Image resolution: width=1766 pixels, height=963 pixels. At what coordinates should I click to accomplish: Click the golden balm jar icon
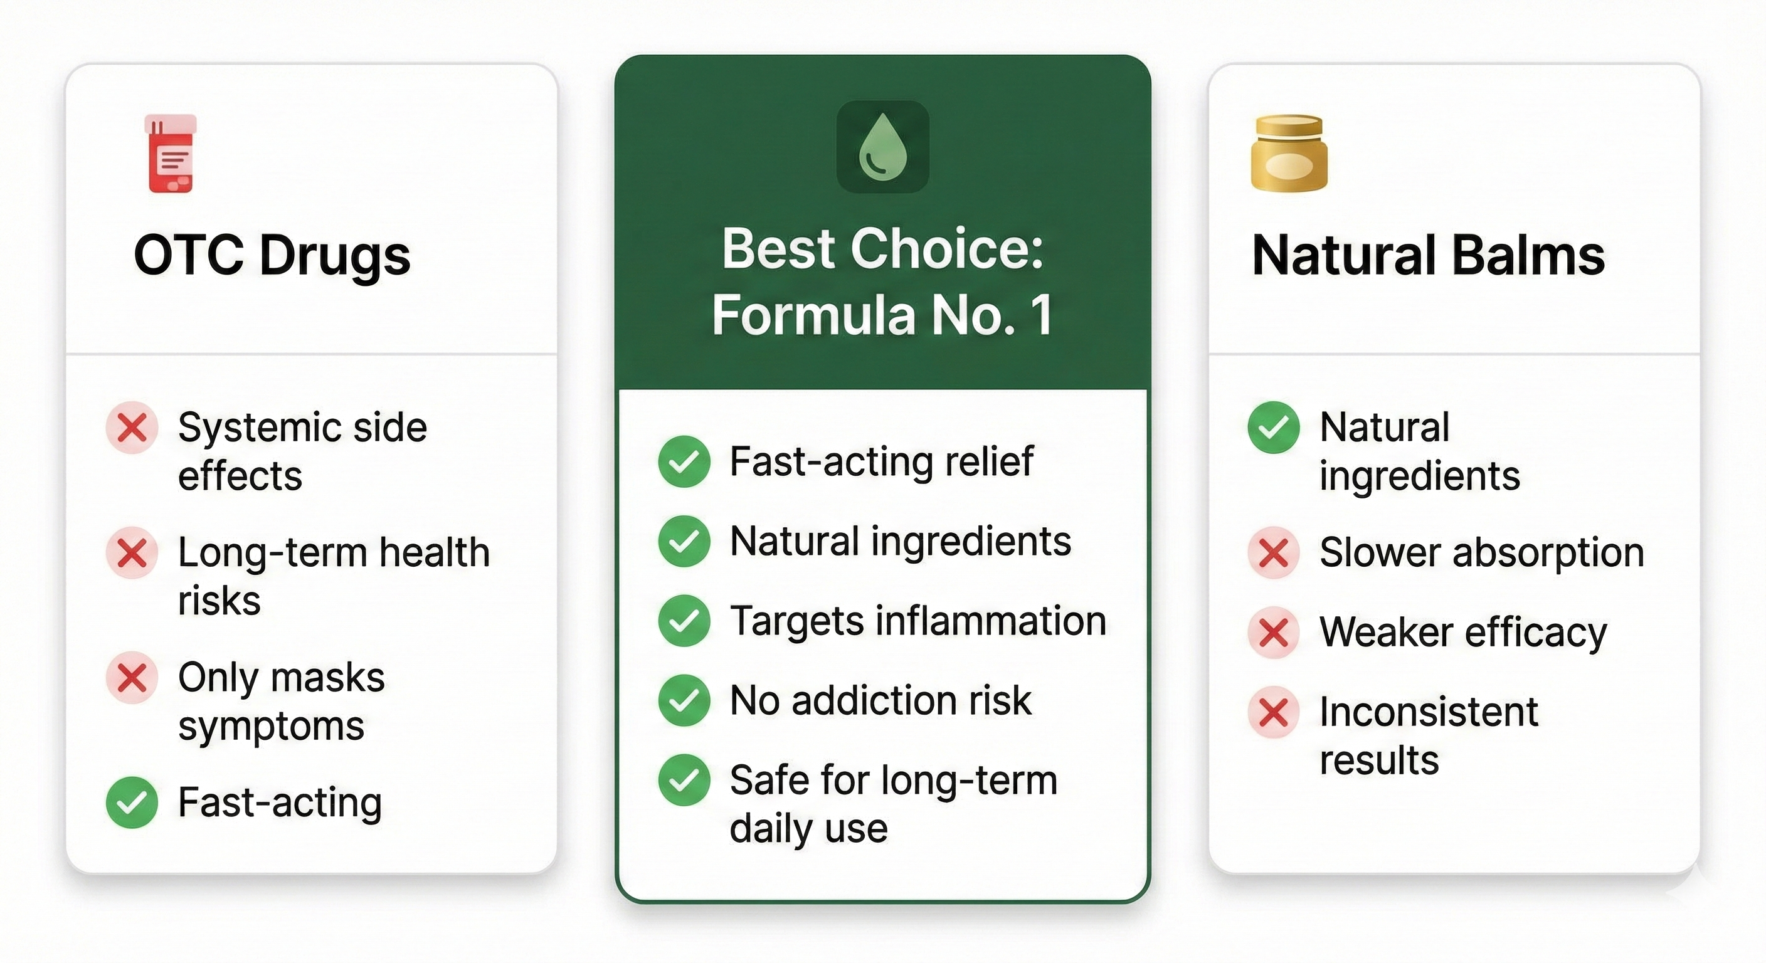(x=1289, y=154)
